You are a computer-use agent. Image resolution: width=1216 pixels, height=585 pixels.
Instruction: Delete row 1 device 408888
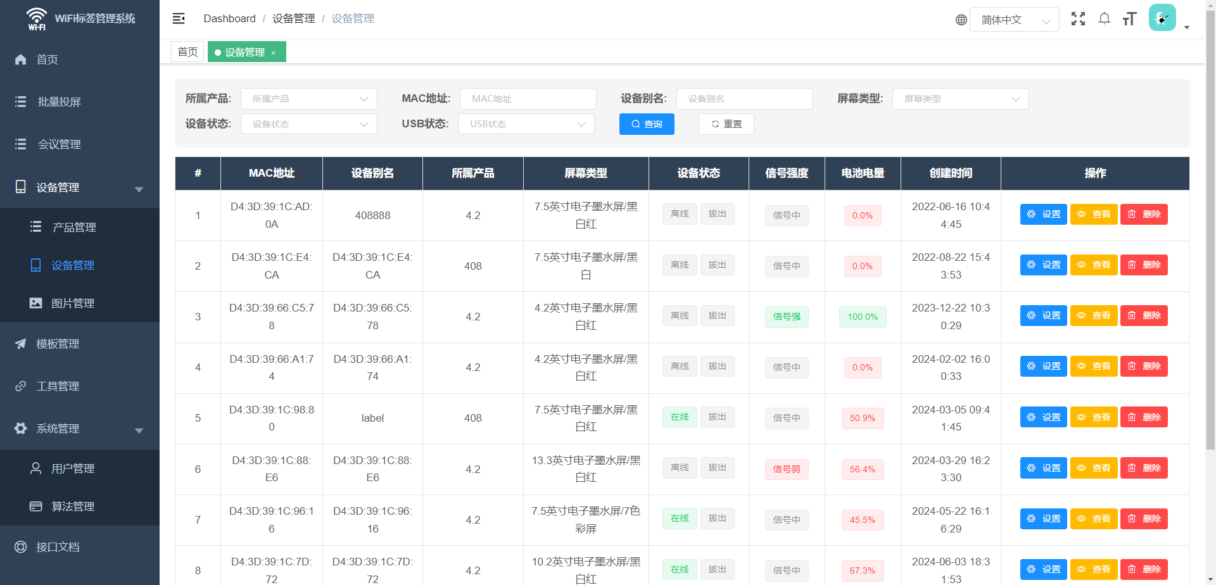point(1144,214)
